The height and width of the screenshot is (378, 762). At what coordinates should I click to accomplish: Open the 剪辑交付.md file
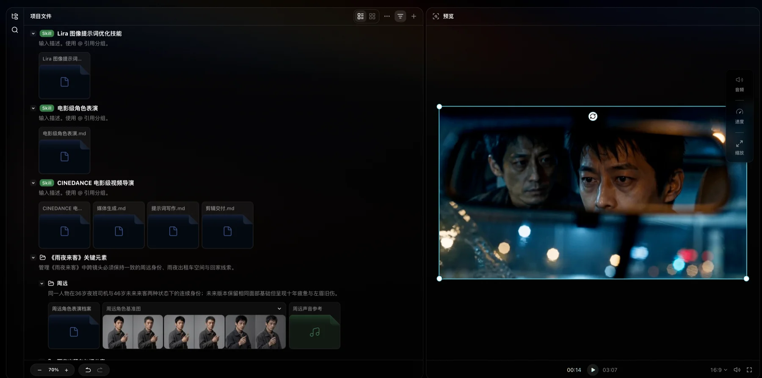coord(228,225)
